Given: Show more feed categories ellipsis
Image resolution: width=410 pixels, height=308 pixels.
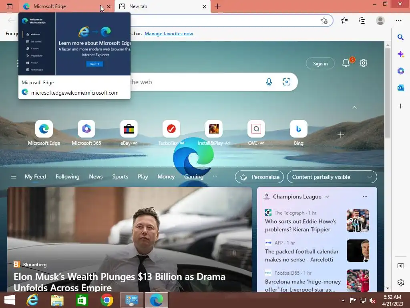Looking at the screenshot, I should coord(215,176).
